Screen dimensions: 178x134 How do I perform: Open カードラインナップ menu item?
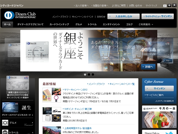59,24
